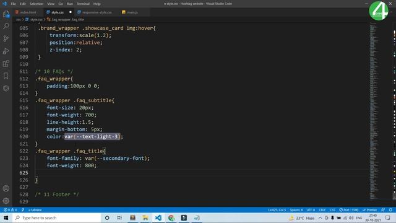Open Chrome from the taskbar
The width and height of the screenshot is (396, 223).
click(171, 217)
